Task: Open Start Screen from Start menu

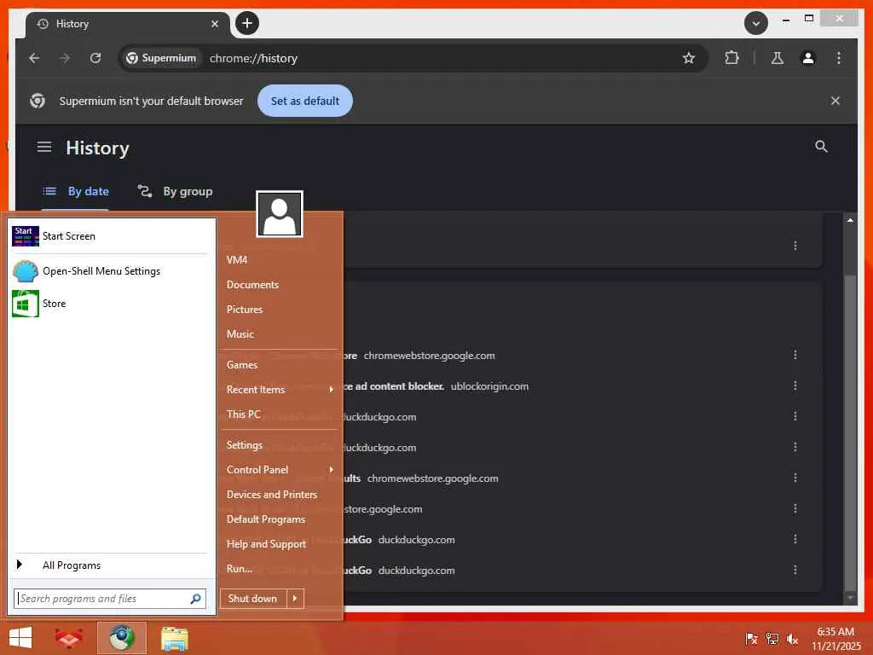Action: point(110,236)
